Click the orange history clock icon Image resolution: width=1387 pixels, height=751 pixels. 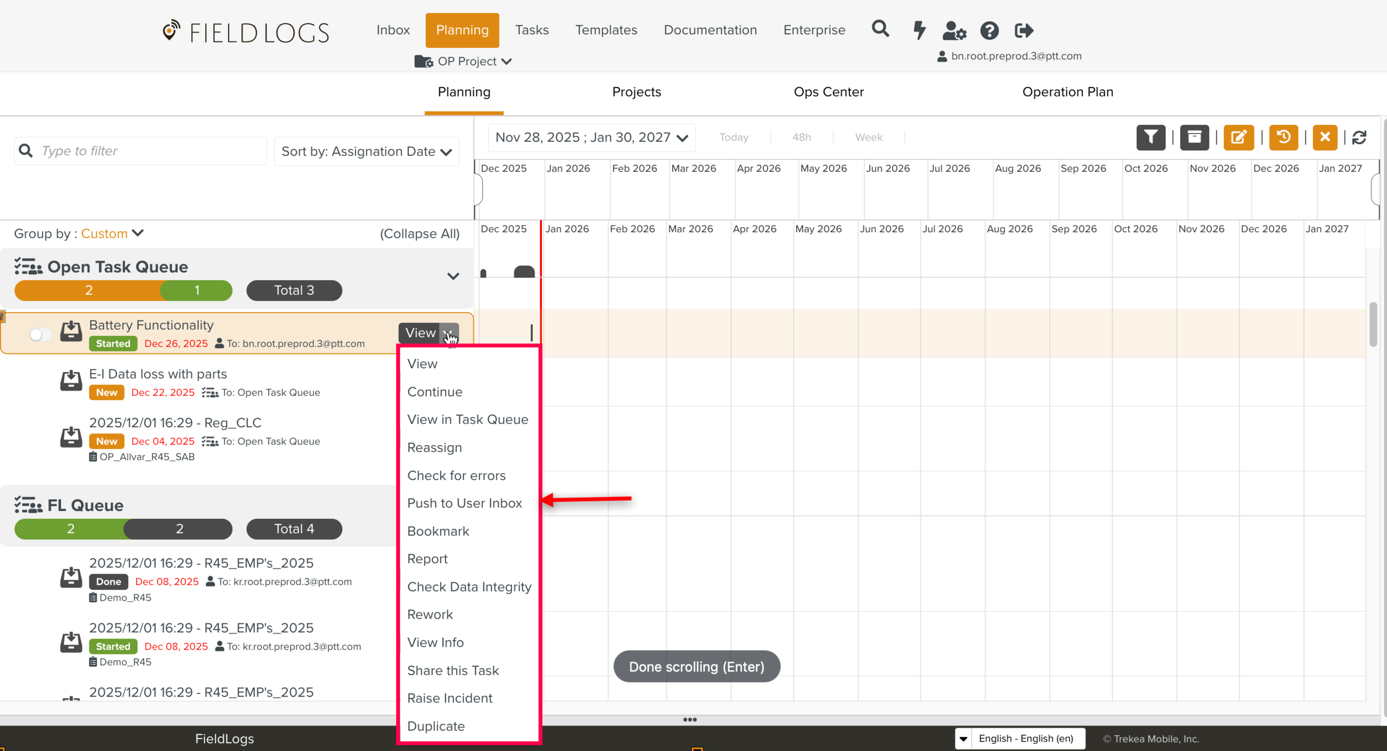point(1283,137)
